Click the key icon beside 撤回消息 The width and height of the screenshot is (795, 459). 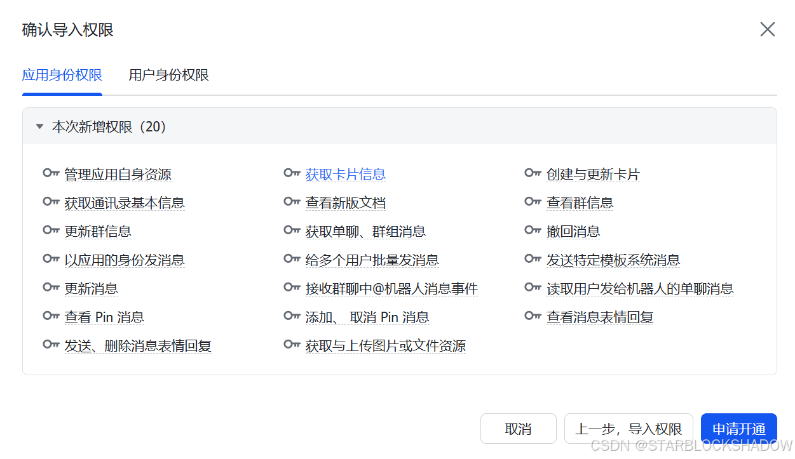click(x=533, y=230)
